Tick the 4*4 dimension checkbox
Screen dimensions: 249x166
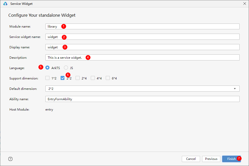(93, 78)
